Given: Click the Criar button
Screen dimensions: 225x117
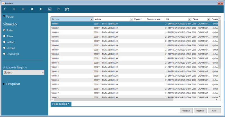Looking at the screenshot, I should 214,111.
